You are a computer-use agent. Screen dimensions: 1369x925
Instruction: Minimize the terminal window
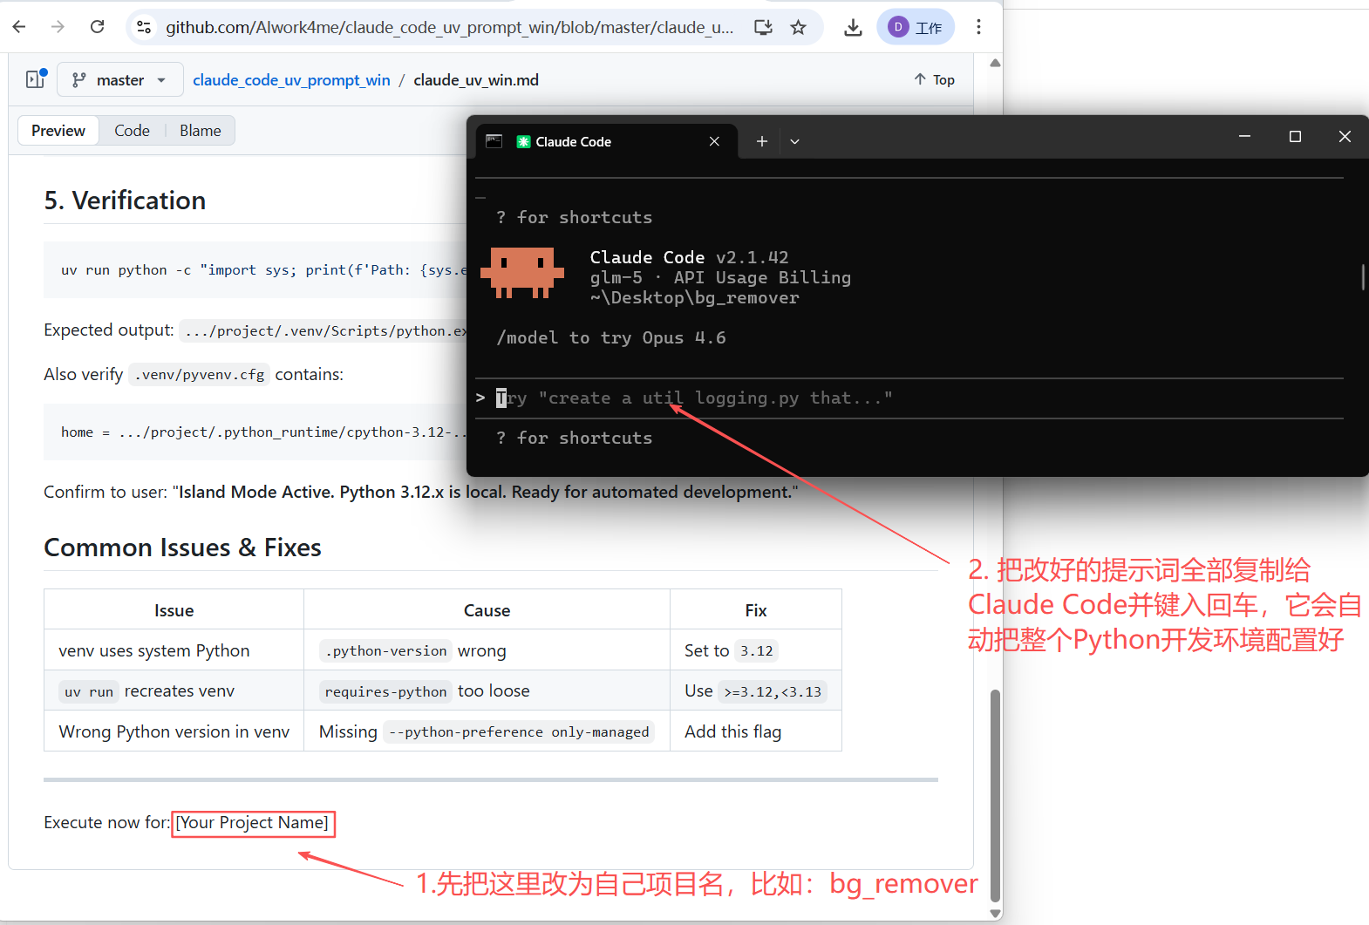[1245, 137]
